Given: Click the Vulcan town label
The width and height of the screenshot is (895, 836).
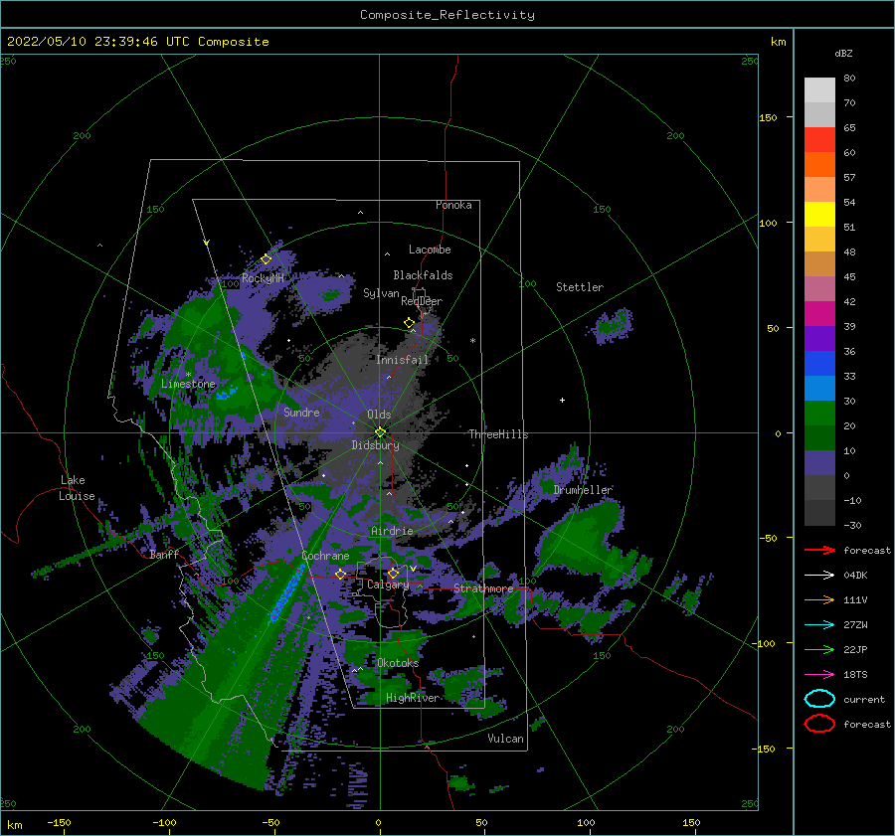Looking at the screenshot, I should pyautogui.click(x=505, y=739).
